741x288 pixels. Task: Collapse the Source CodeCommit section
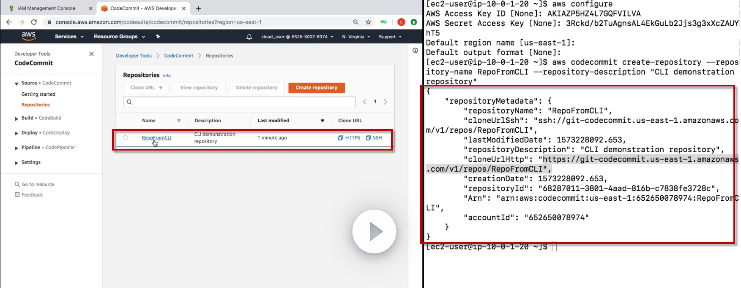click(x=16, y=83)
